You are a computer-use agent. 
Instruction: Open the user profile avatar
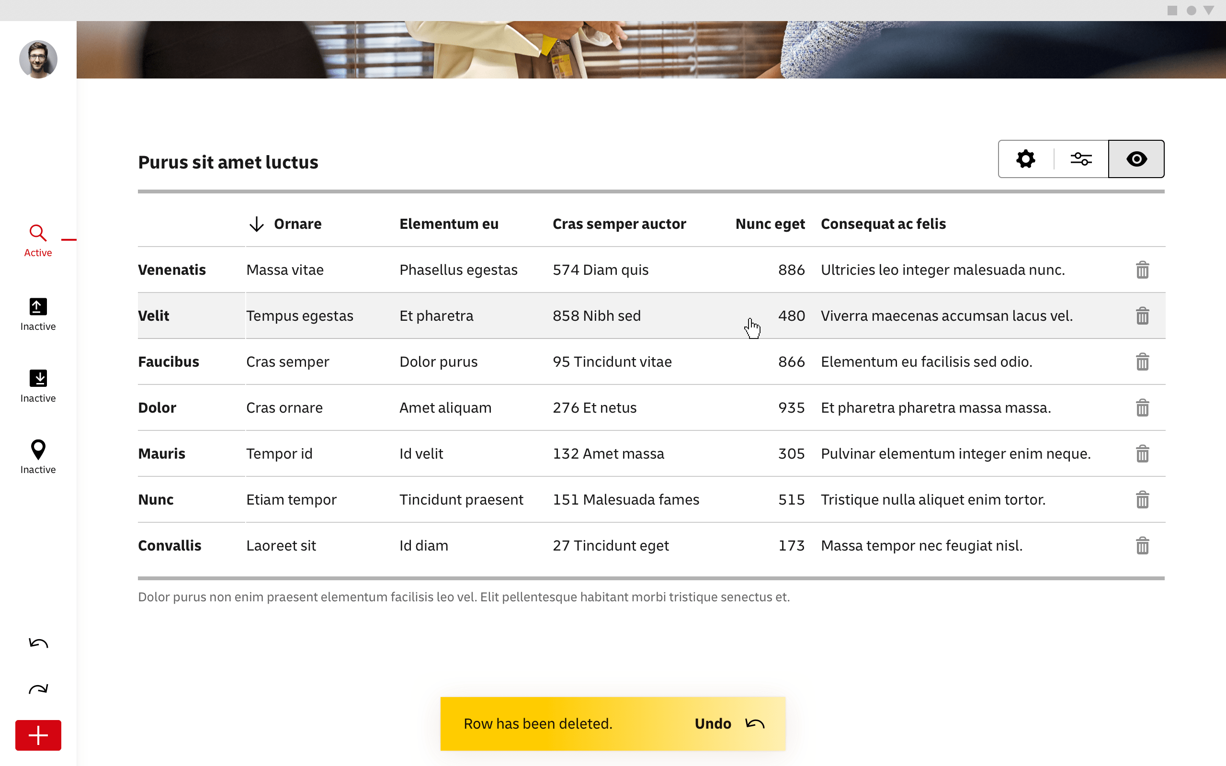point(38,59)
